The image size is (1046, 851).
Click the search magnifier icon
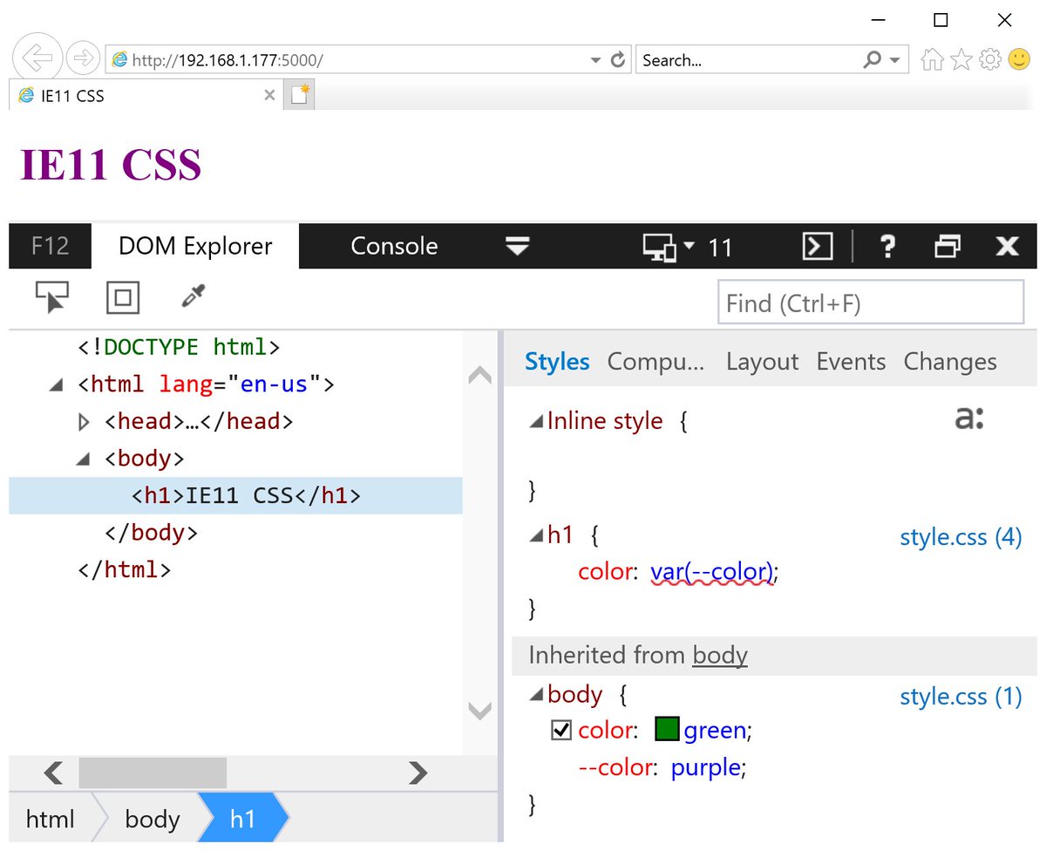pyautogui.click(x=872, y=60)
